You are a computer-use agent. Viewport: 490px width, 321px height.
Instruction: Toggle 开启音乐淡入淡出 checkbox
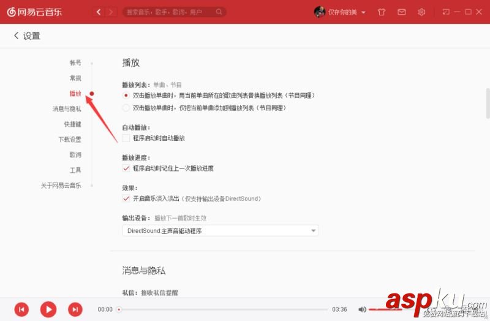(x=126, y=198)
